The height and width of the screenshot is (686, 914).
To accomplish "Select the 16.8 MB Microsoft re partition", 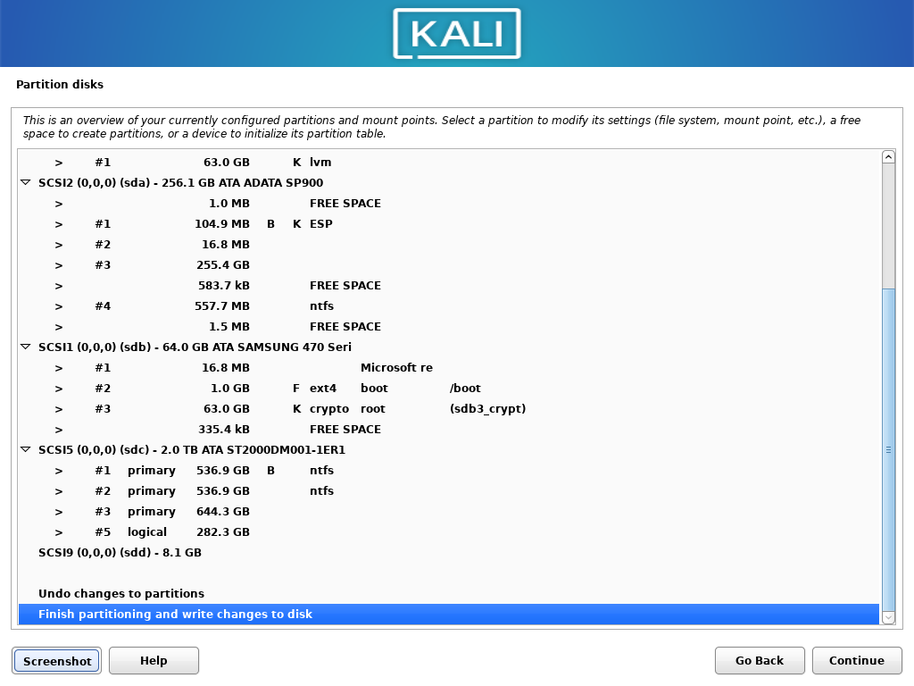I will (449, 367).
